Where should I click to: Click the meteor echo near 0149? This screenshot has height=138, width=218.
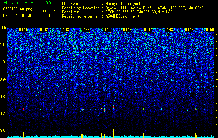pyautogui.click(x=196, y=109)
